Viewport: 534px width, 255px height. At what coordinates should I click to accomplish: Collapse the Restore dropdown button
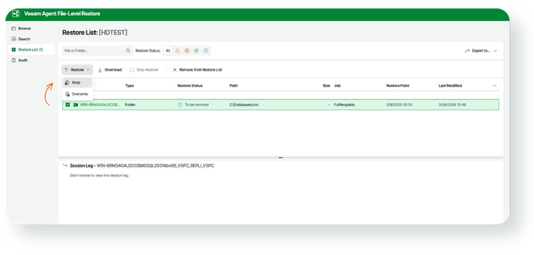click(x=78, y=70)
